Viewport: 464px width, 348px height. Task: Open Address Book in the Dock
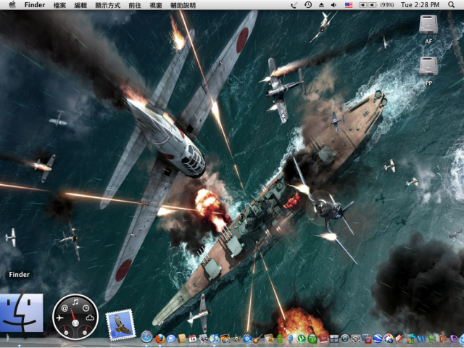[182, 339]
